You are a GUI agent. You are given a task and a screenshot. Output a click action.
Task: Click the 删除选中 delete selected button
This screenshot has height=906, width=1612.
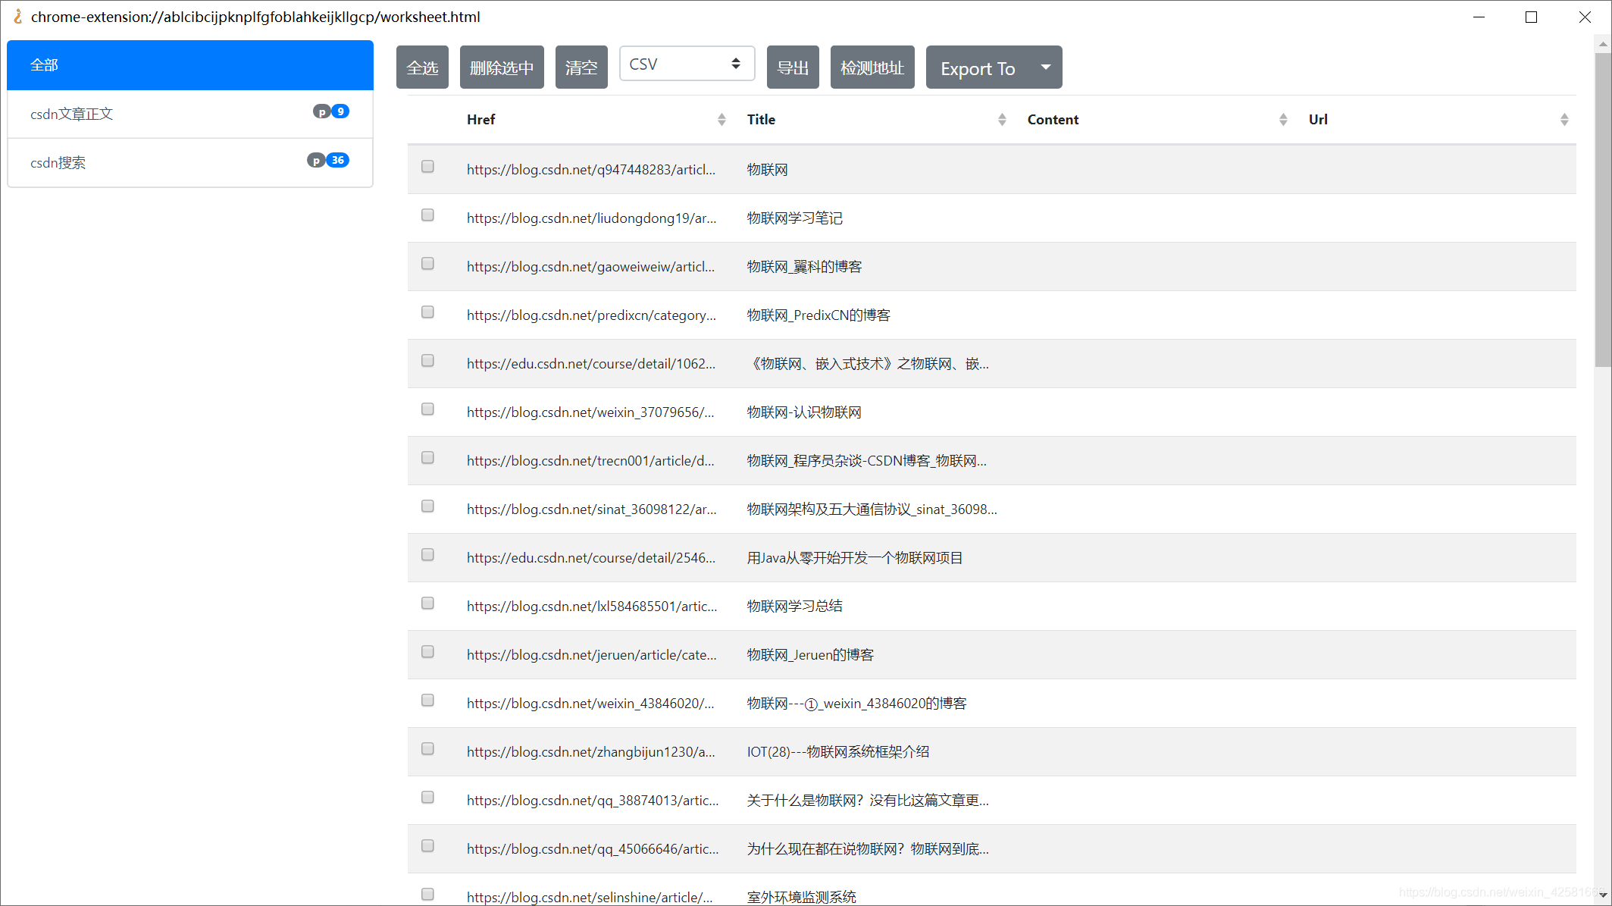(x=502, y=67)
